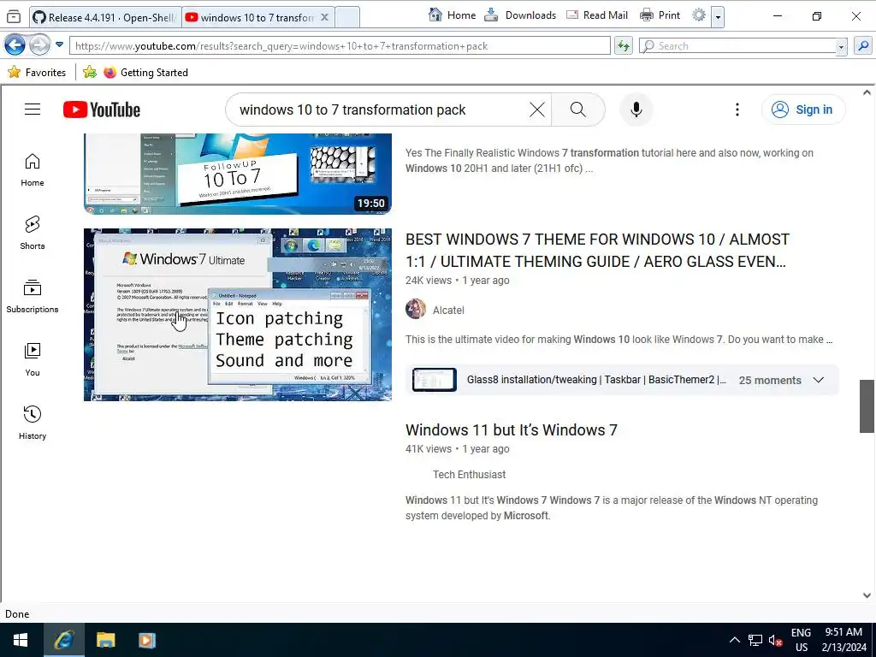Click the YouTube logo
The height and width of the screenshot is (657, 876).
point(102,109)
